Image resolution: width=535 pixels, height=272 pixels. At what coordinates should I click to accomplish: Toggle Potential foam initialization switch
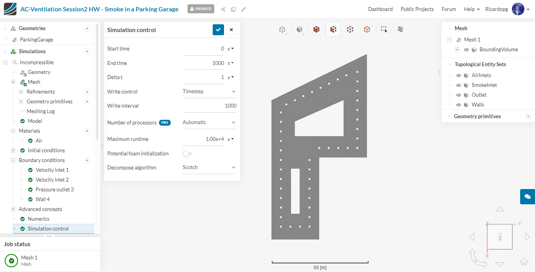(188, 153)
